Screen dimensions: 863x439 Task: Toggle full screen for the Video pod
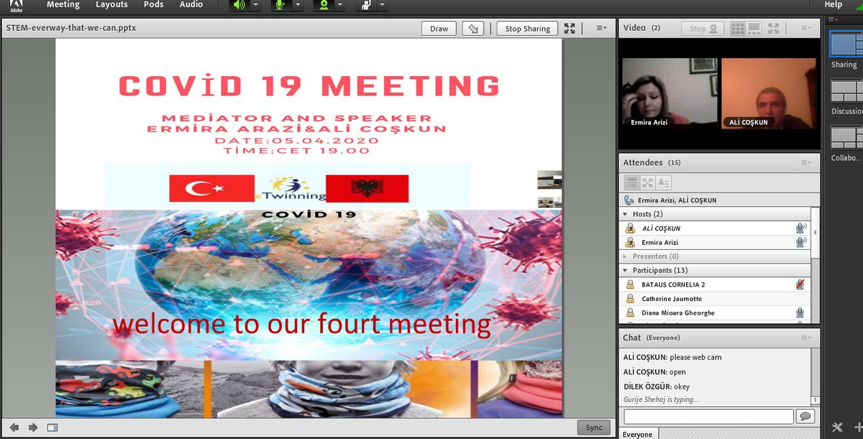pyautogui.click(x=774, y=29)
